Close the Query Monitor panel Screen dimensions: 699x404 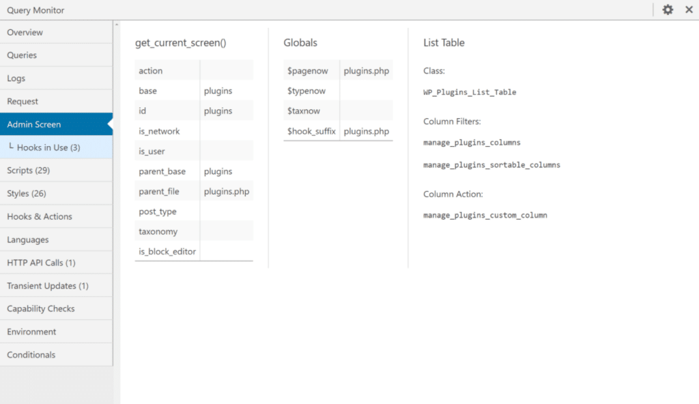689,10
